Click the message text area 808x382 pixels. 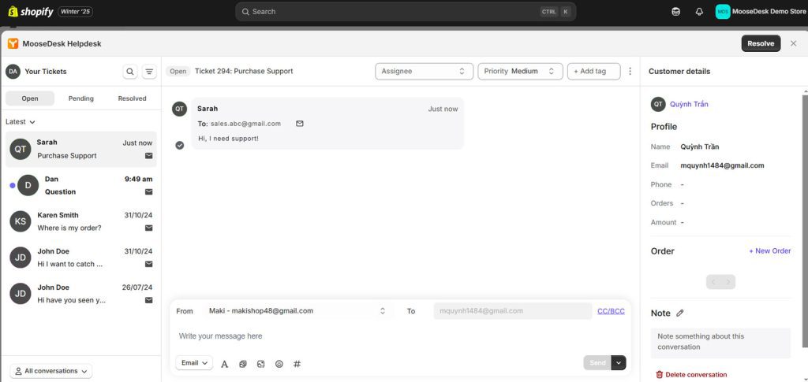coord(400,336)
